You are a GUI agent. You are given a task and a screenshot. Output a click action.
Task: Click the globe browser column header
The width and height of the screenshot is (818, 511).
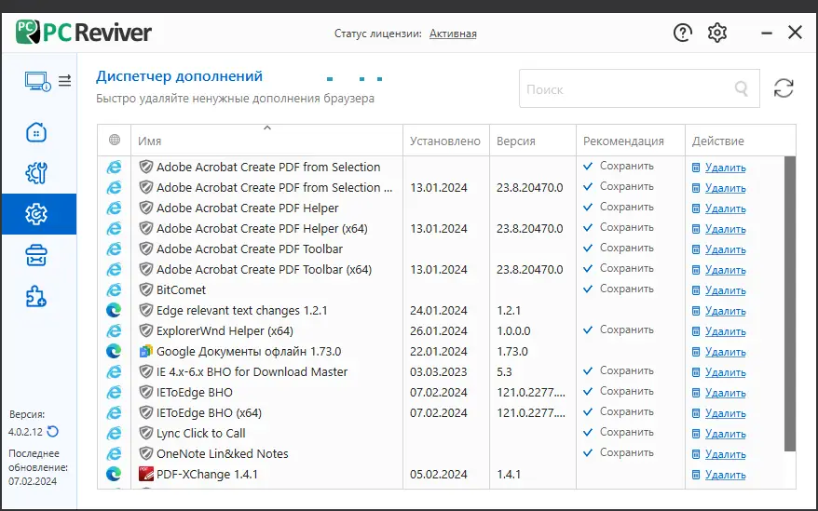115,141
